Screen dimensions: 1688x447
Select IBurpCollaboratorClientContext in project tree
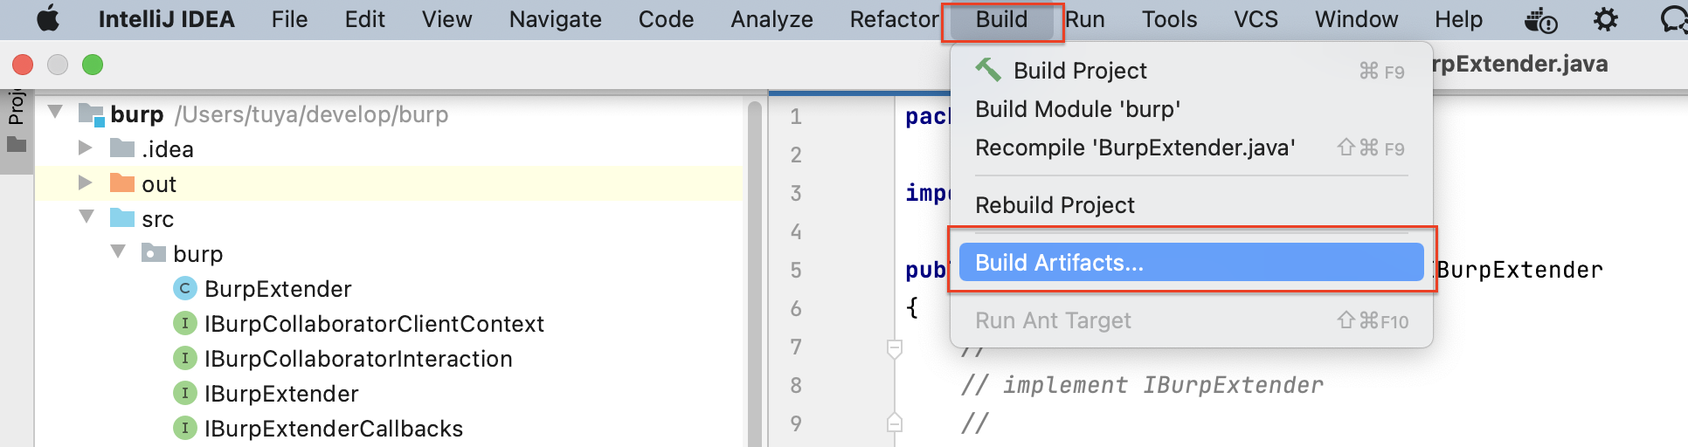coord(374,324)
